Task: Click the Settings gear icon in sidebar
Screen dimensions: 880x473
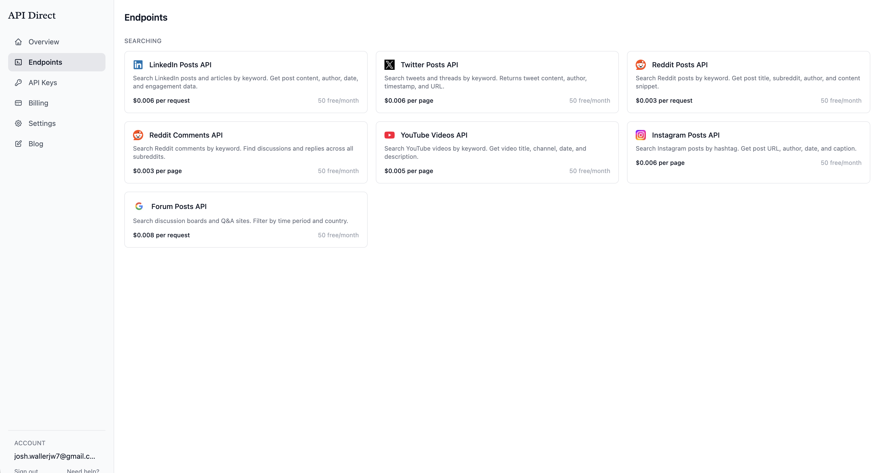Action: [x=18, y=123]
